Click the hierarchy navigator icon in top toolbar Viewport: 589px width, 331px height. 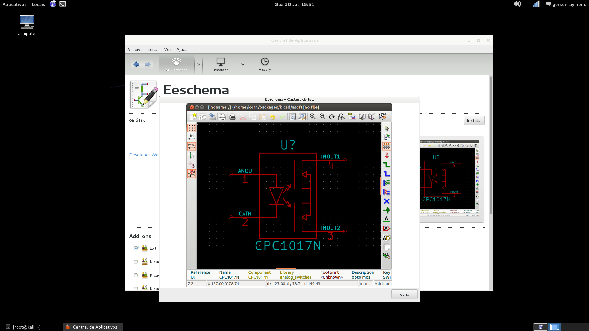tap(352, 116)
